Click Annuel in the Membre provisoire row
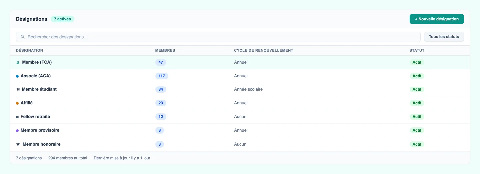Viewport: 480px width, 174px height. [241, 130]
